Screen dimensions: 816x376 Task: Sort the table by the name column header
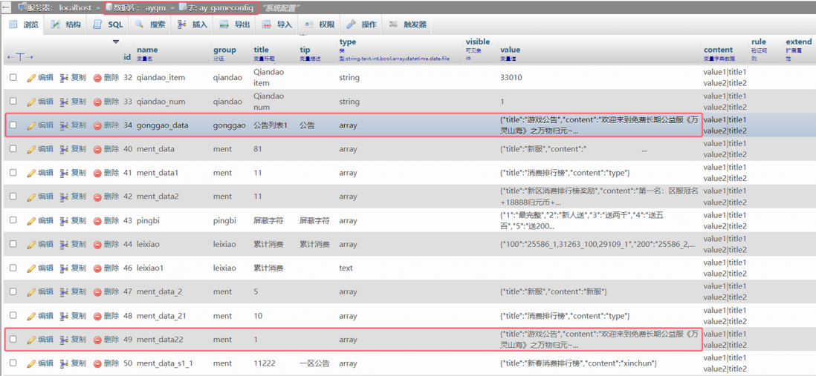point(147,50)
